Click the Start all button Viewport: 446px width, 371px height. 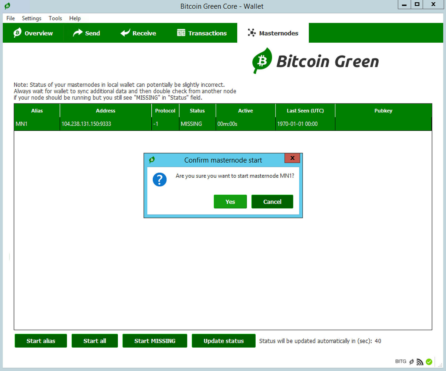[95, 341]
